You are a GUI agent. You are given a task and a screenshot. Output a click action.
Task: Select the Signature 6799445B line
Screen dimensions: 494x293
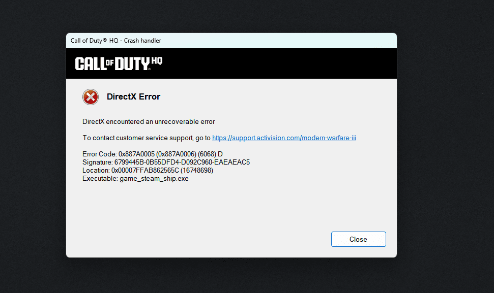166,162
